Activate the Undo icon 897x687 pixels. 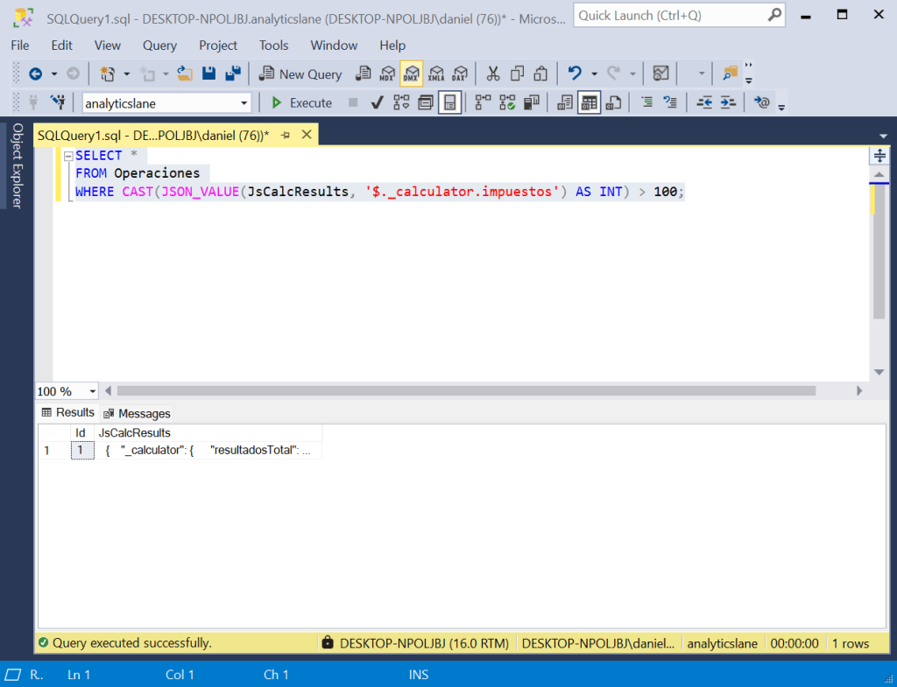point(575,74)
